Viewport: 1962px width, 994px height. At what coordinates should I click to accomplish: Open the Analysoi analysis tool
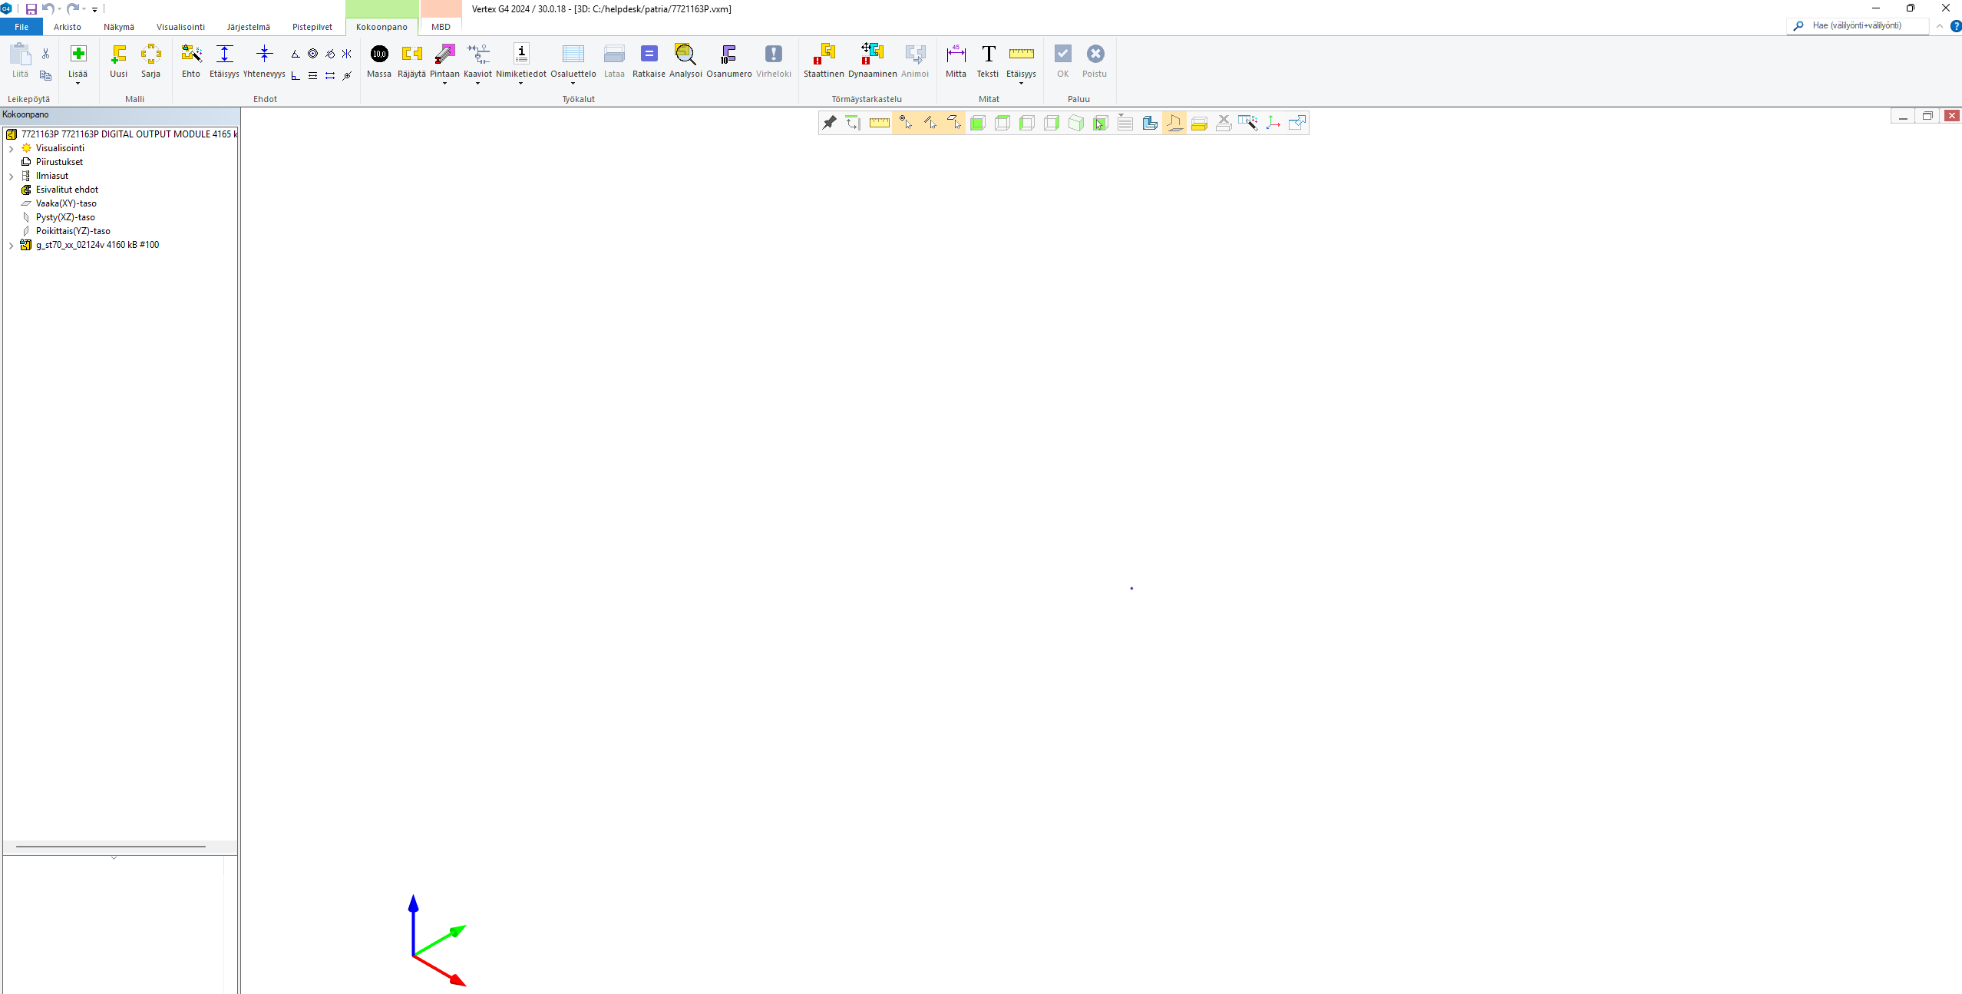click(685, 61)
